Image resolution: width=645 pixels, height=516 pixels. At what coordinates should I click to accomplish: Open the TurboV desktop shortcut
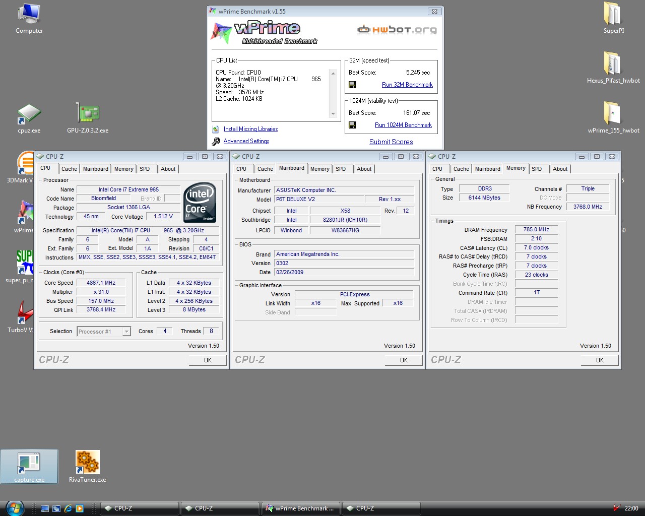click(21, 317)
